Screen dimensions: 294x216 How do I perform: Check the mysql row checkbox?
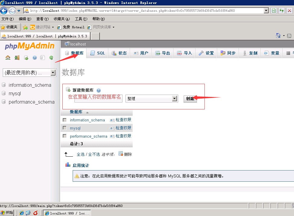coord(65,128)
